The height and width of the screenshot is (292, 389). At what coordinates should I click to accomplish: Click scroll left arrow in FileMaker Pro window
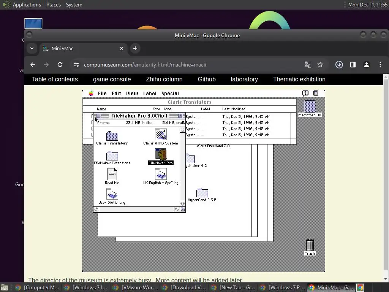coord(96,209)
